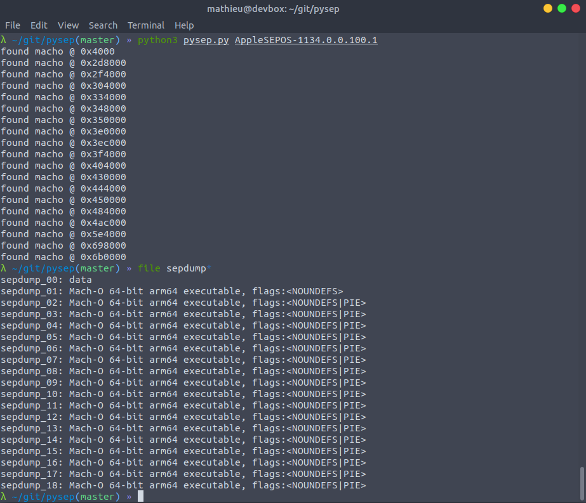Image resolution: width=586 pixels, height=503 pixels.
Task: Open the Edit menu
Action: [x=39, y=25]
